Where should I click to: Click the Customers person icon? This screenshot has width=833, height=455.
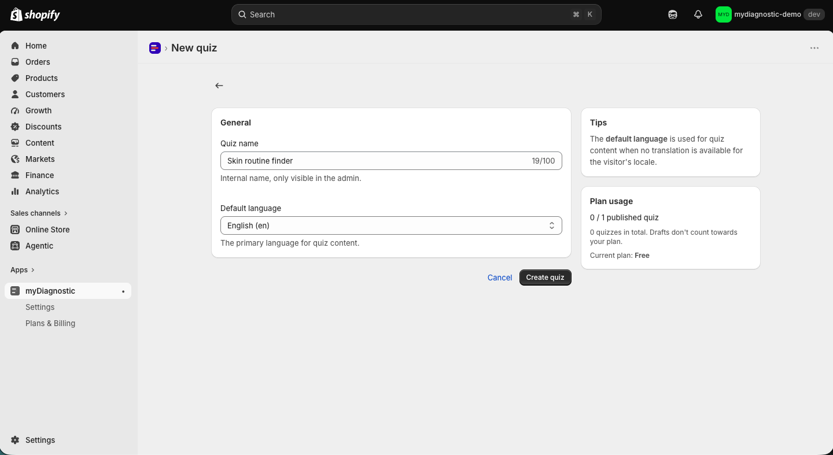coord(16,94)
